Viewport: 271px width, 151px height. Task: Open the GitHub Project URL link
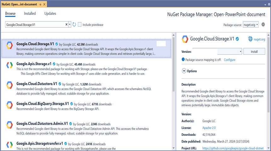pos(233,148)
